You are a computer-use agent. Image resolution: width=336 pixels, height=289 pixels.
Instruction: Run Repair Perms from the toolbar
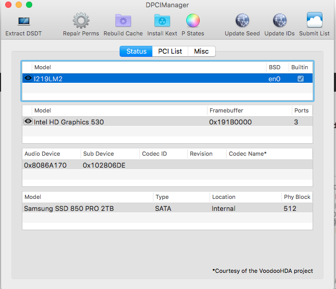pos(81,21)
